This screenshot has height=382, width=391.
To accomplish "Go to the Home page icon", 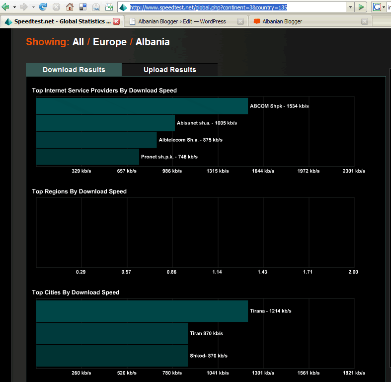I will pyautogui.click(x=70, y=7).
